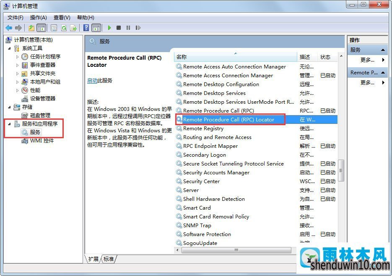The height and width of the screenshot is (276, 392).
Task: Select the Software Protection service
Action: (207, 234)
